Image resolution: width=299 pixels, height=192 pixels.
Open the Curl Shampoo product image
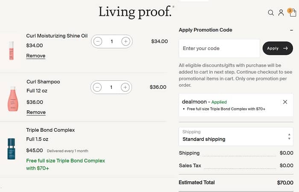12,99
